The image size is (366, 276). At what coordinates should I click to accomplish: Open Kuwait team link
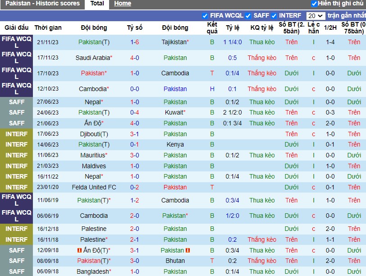pos(175,113)
